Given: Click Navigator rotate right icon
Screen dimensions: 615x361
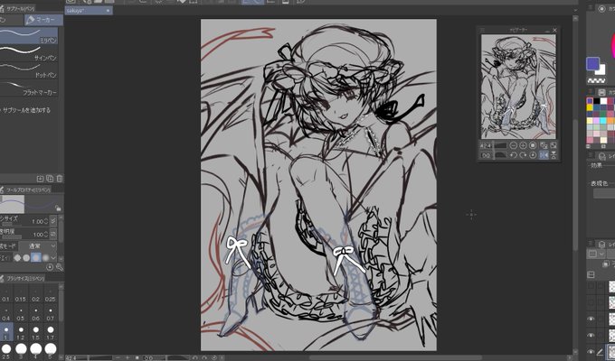Looking at the screenshot, I should click(x=523, y=155).
